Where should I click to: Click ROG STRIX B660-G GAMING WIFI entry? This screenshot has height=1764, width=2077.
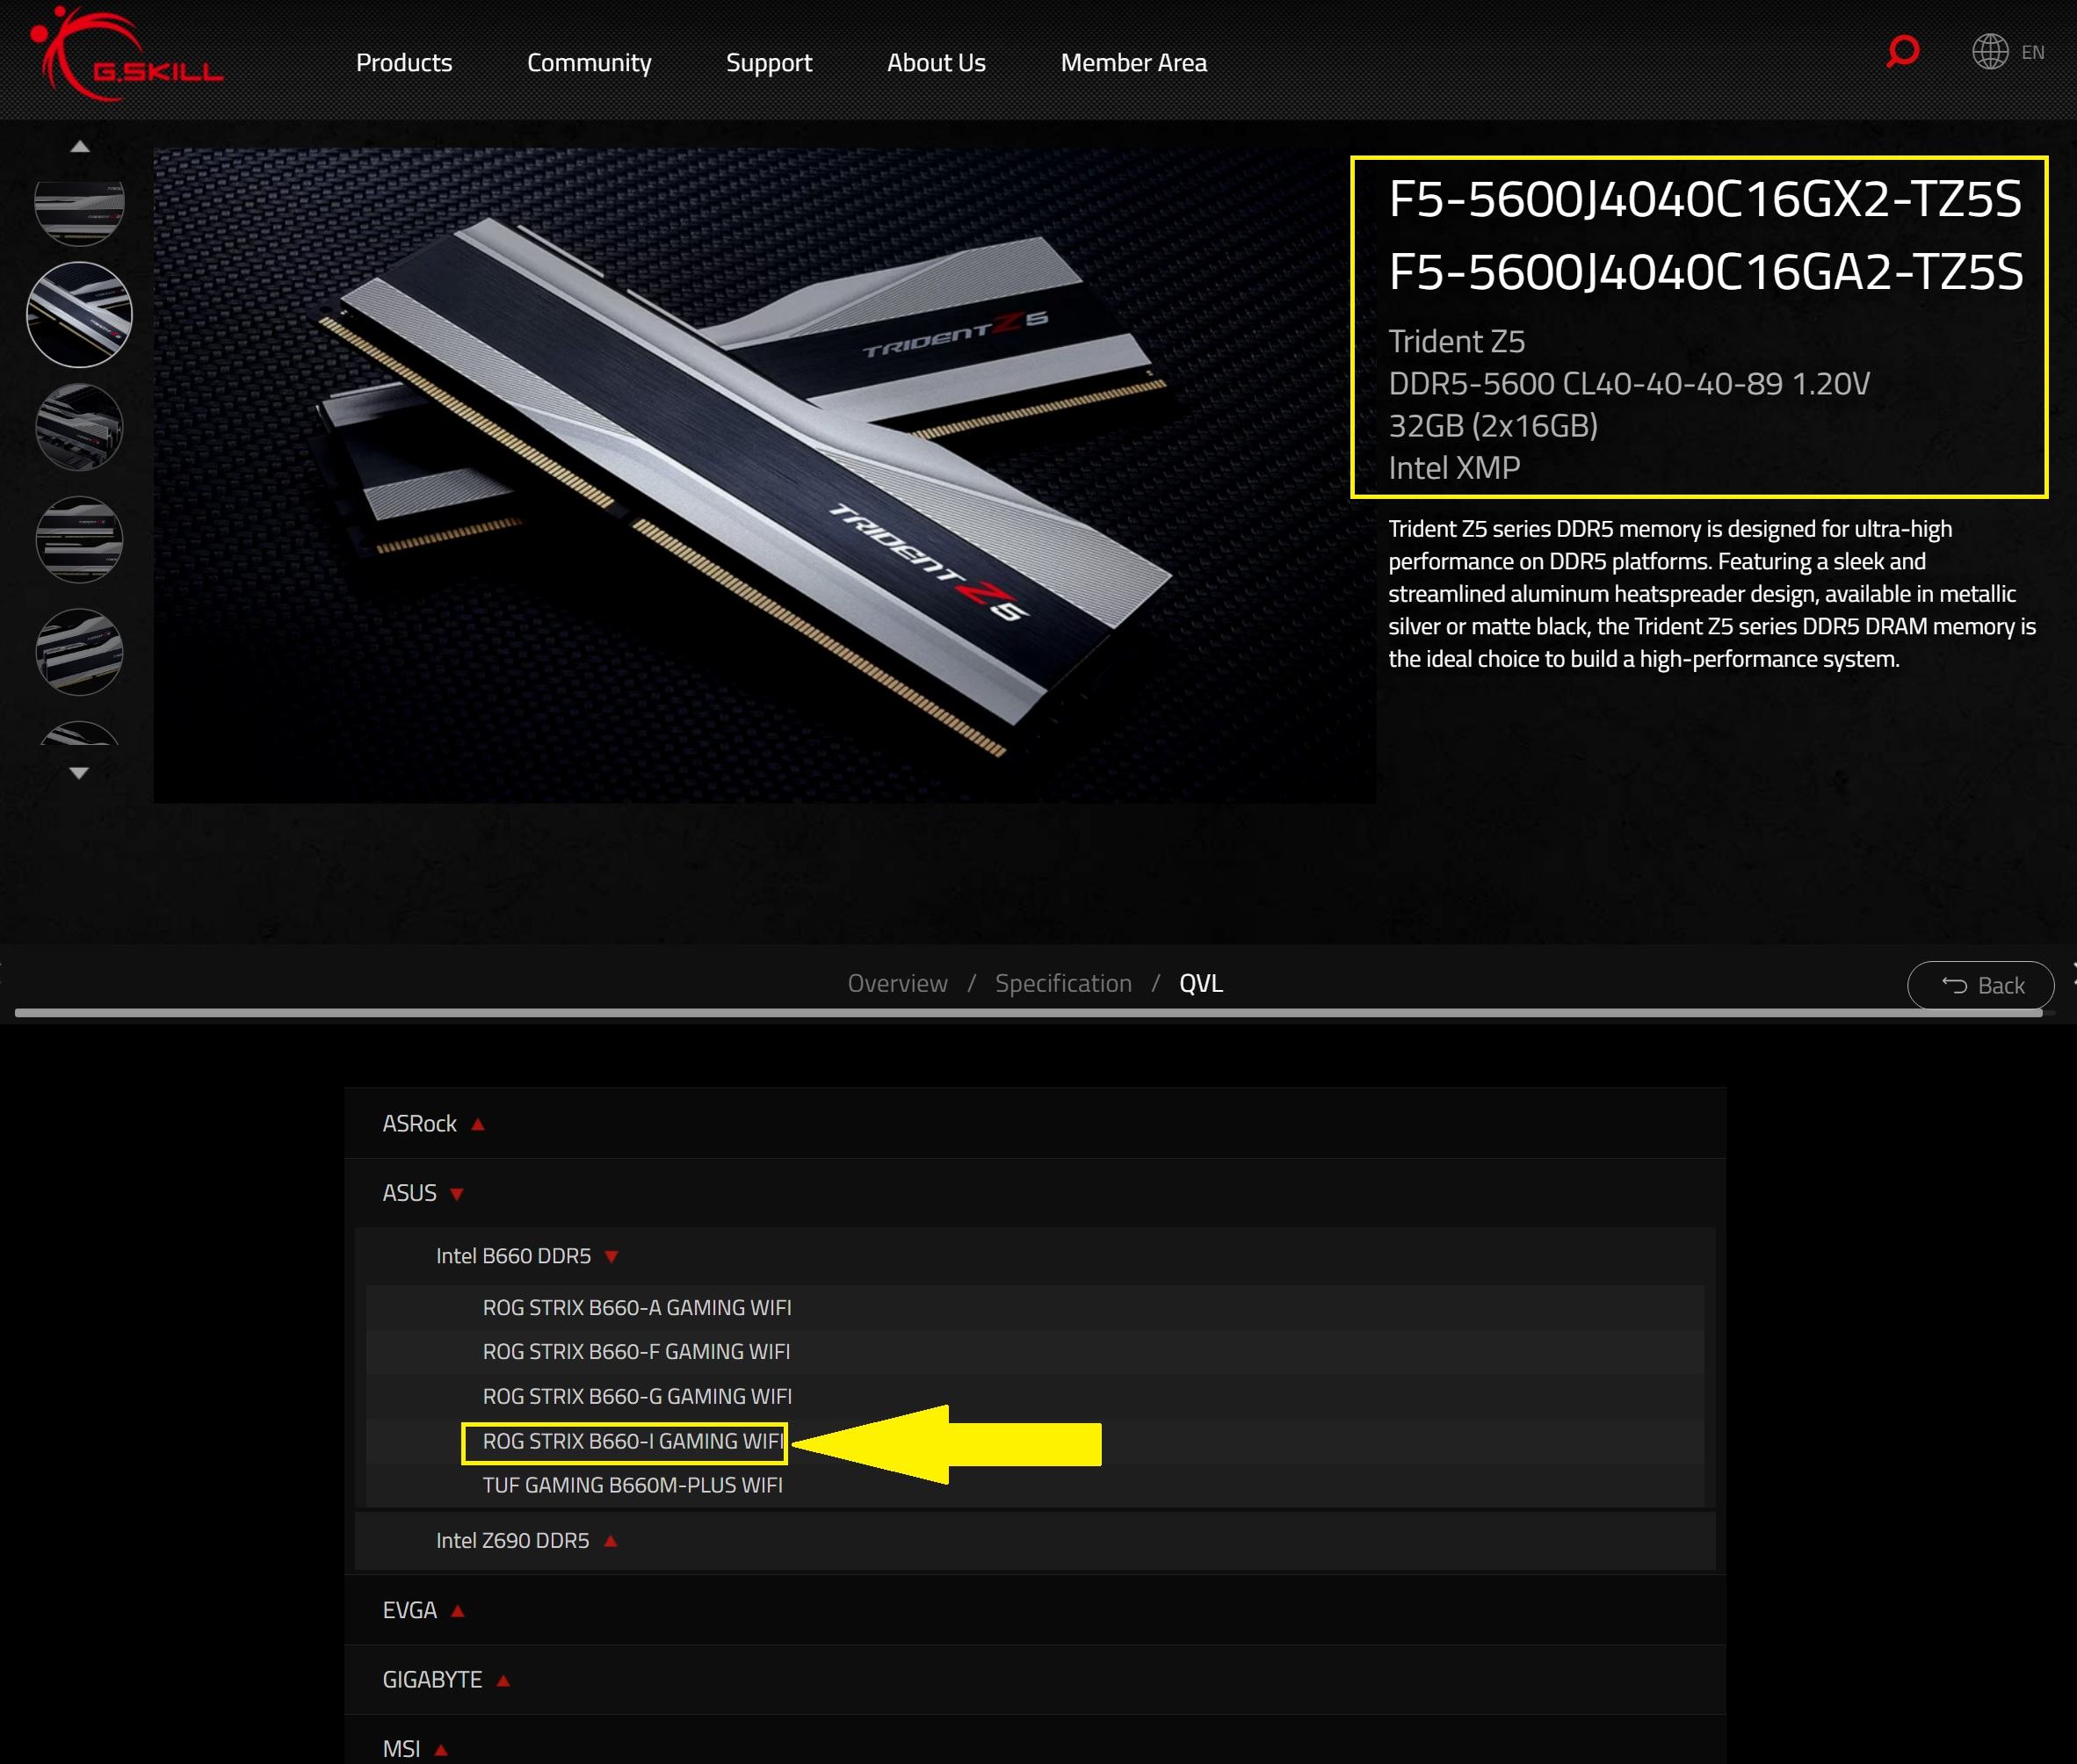637,1396
